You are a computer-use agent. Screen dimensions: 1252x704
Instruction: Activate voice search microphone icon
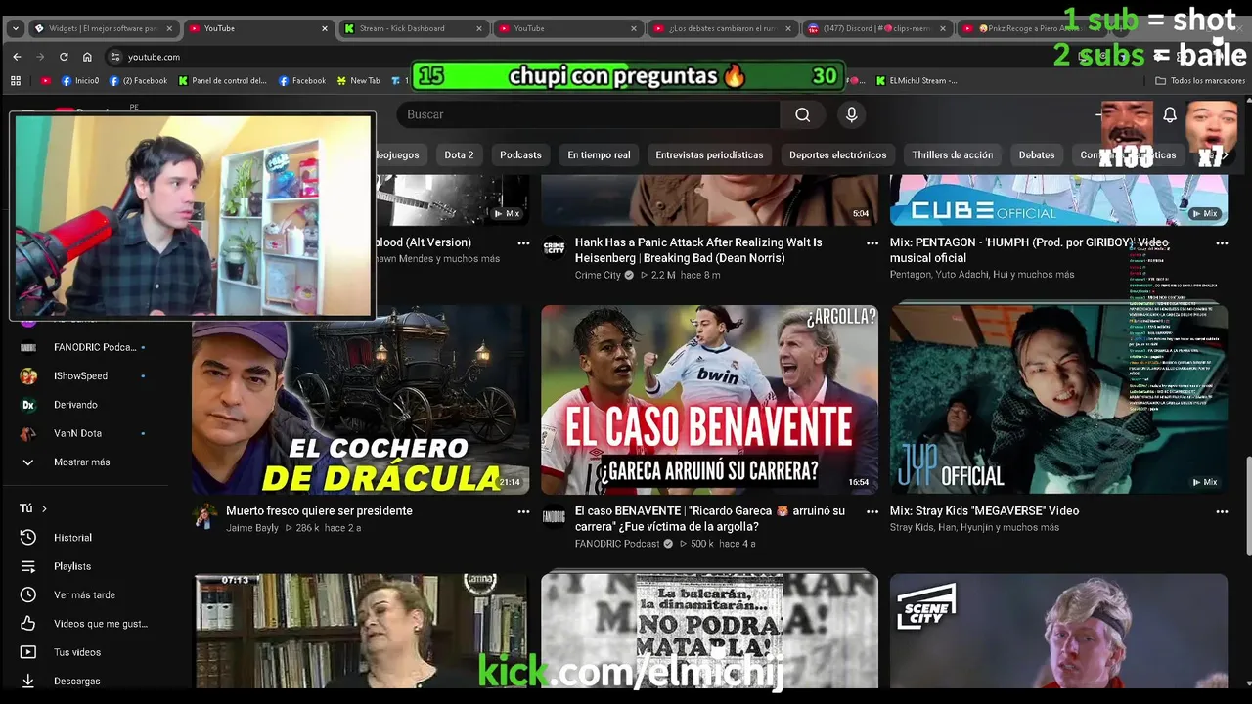point(851,114)
